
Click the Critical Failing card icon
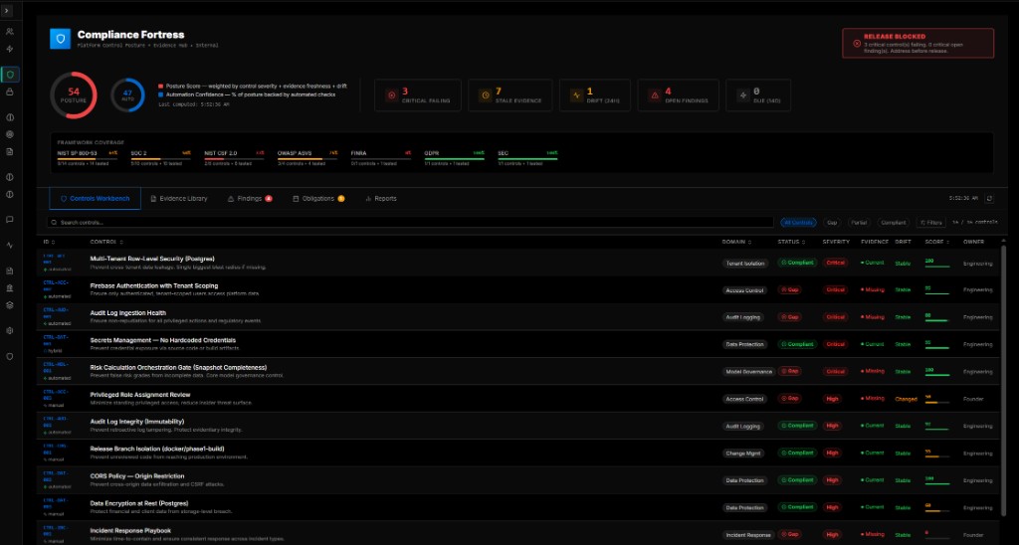392,94
